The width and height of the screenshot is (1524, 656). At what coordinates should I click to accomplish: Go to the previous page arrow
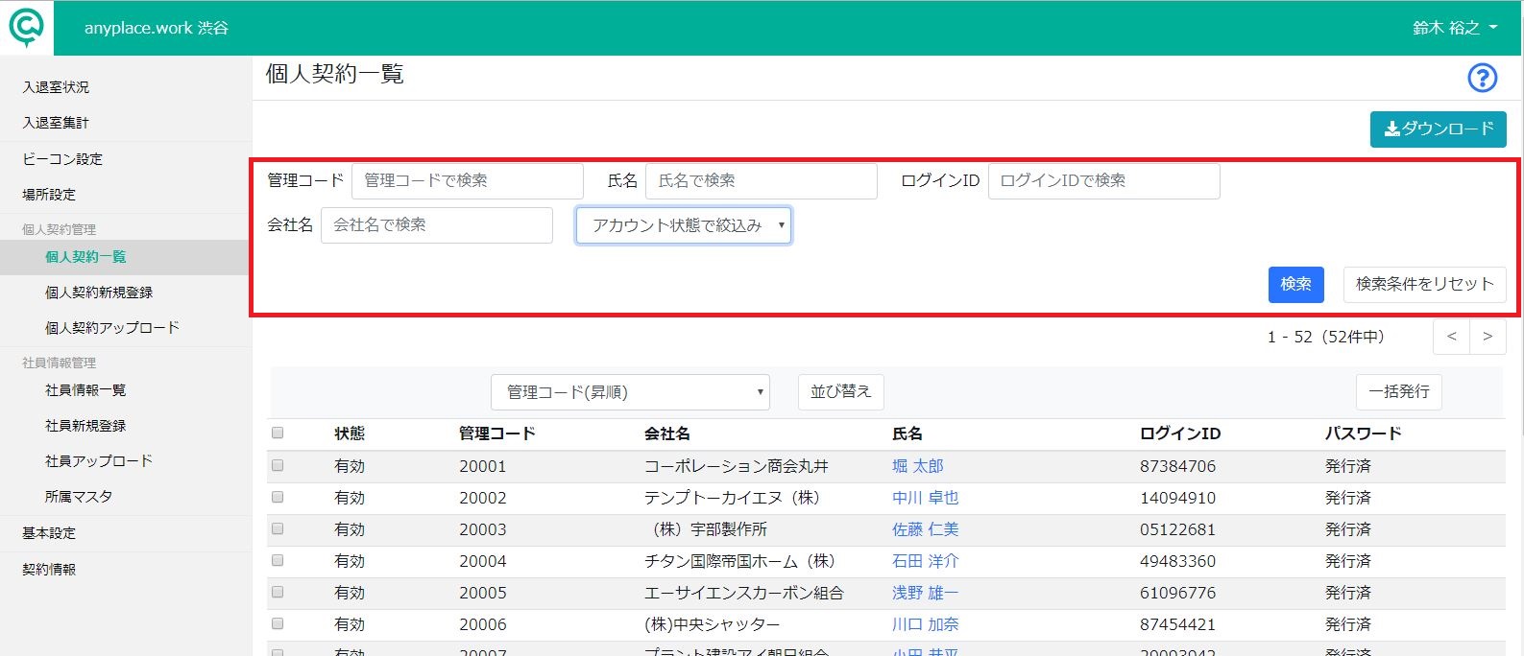(x=1451, y=337)
